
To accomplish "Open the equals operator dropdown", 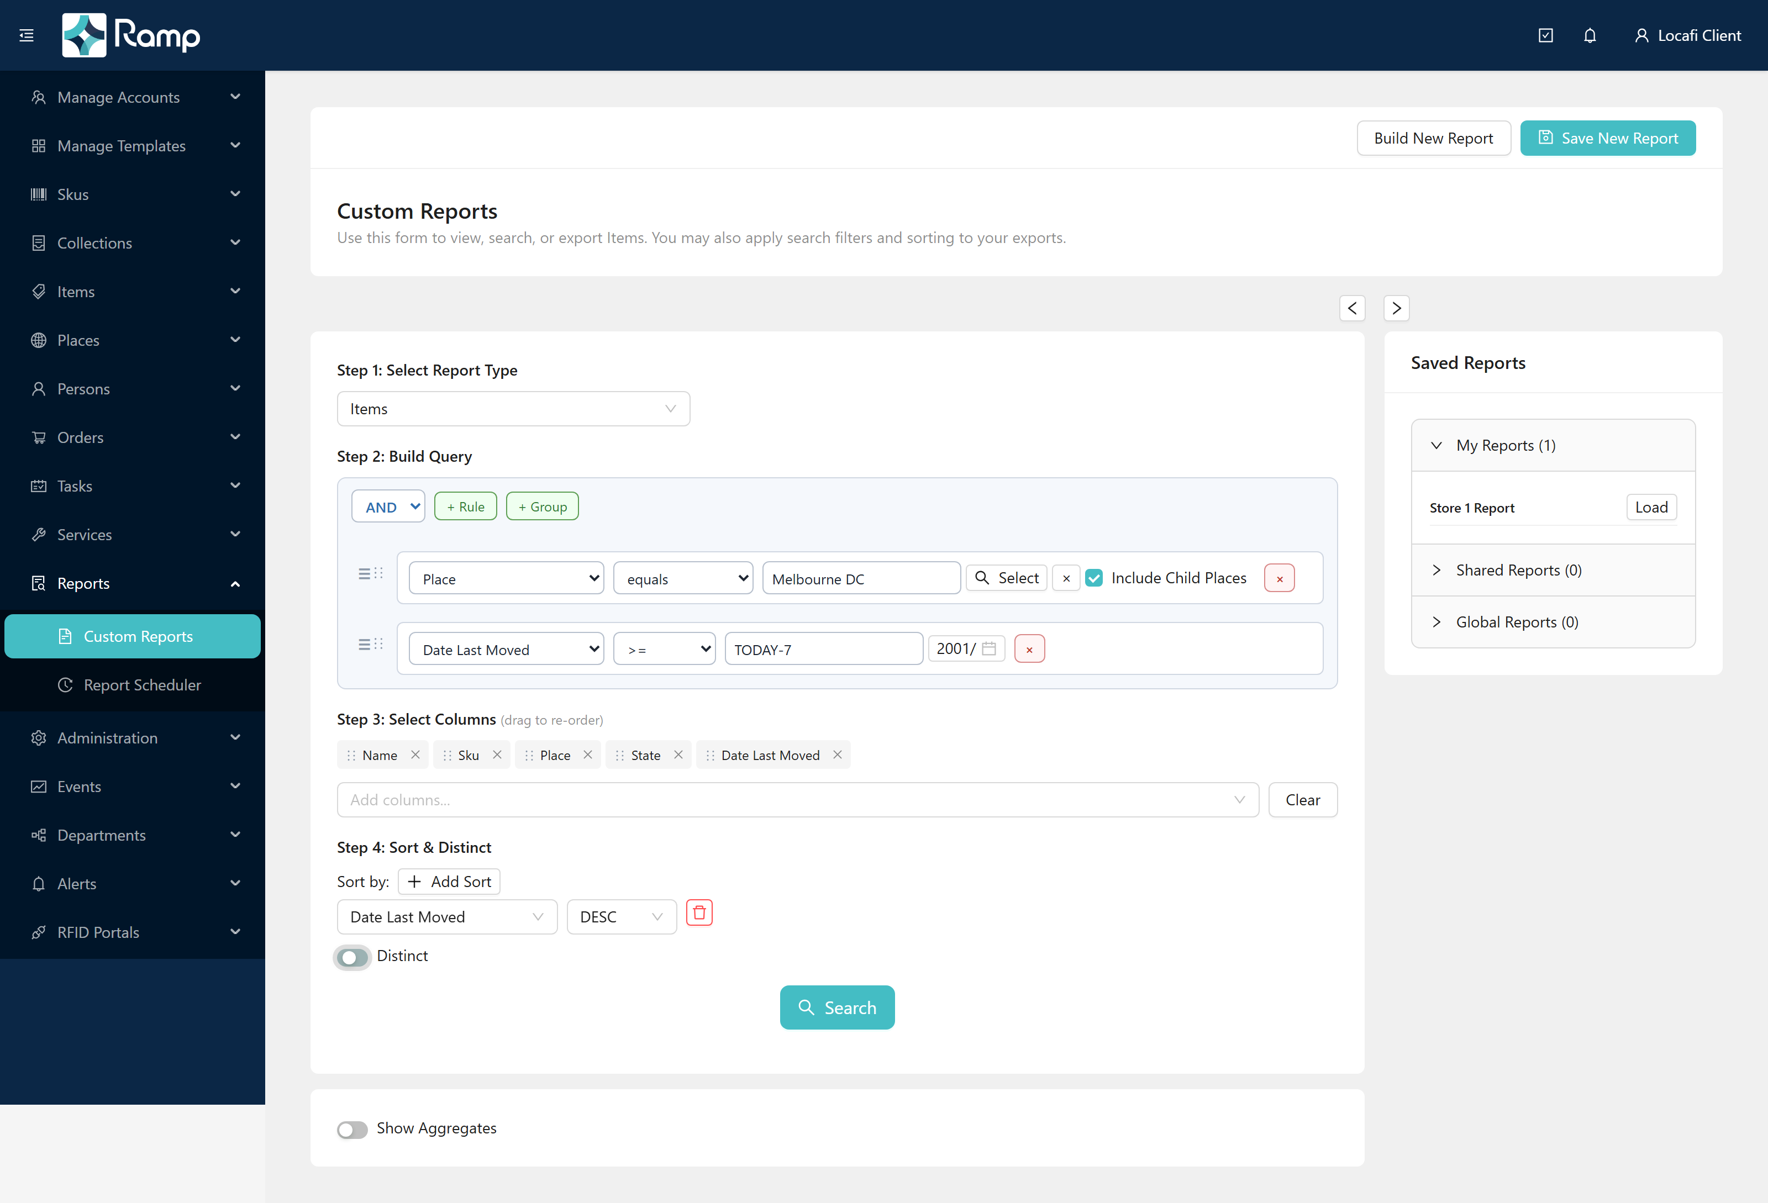I will 682,578.
